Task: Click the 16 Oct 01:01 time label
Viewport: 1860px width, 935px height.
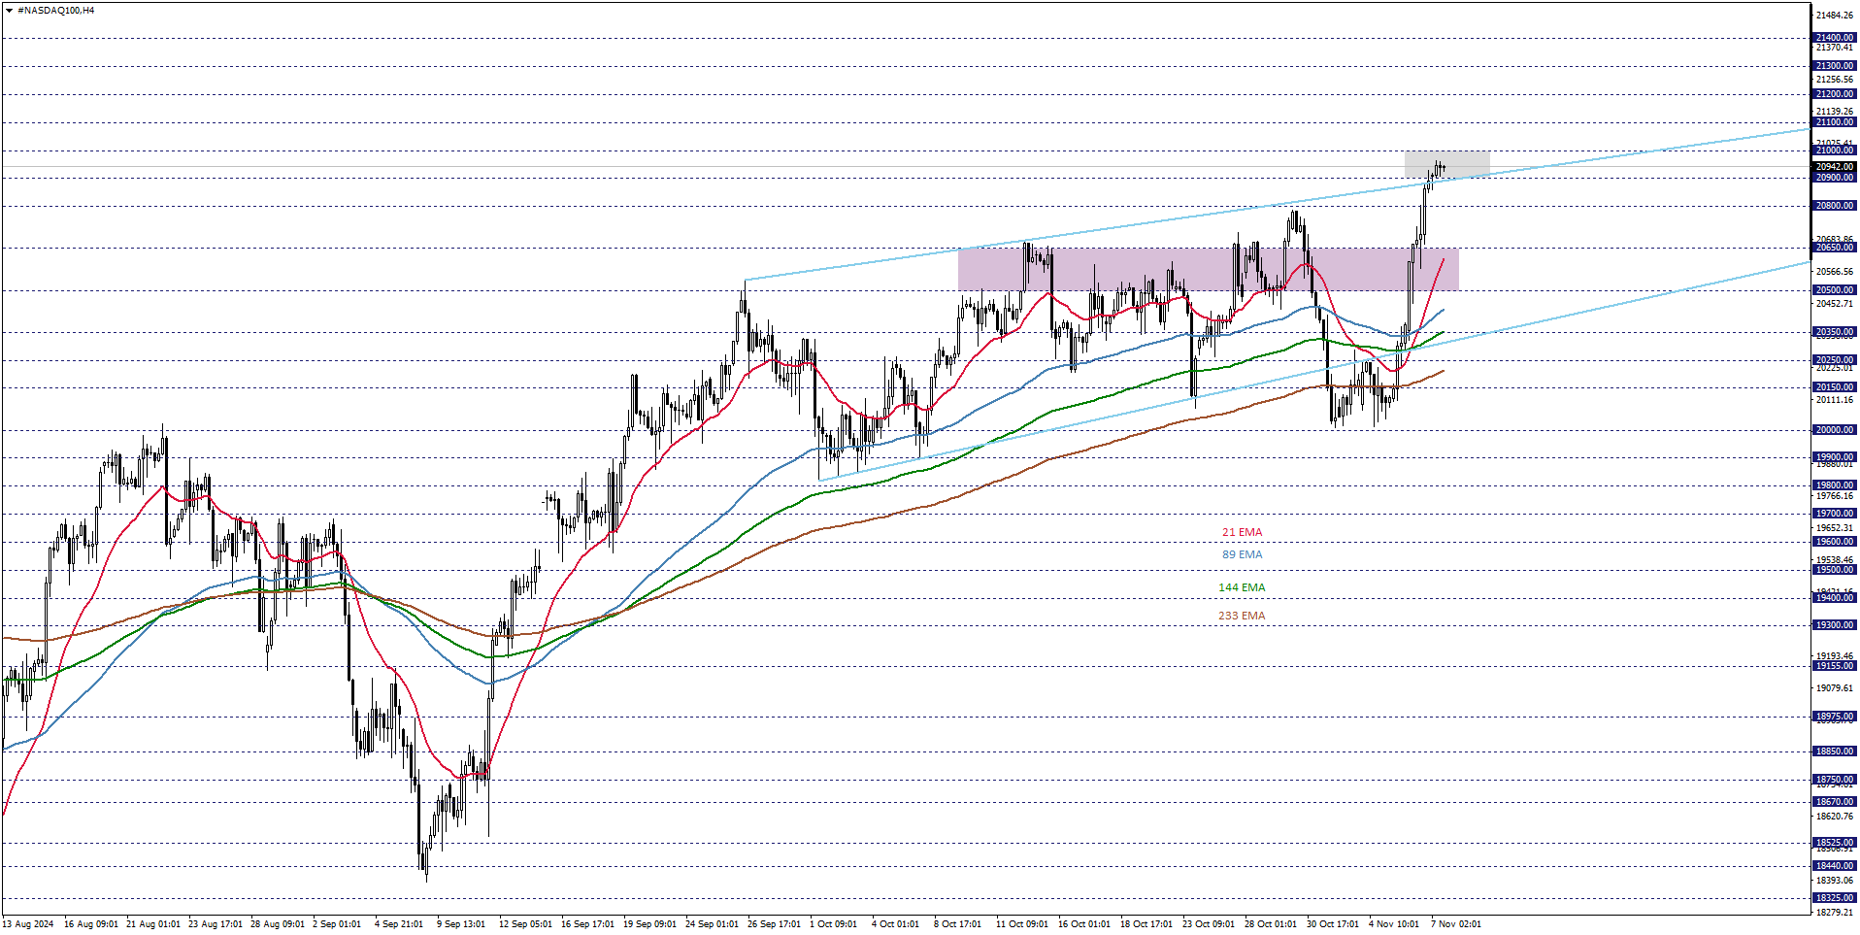Action: (1084, 924)
